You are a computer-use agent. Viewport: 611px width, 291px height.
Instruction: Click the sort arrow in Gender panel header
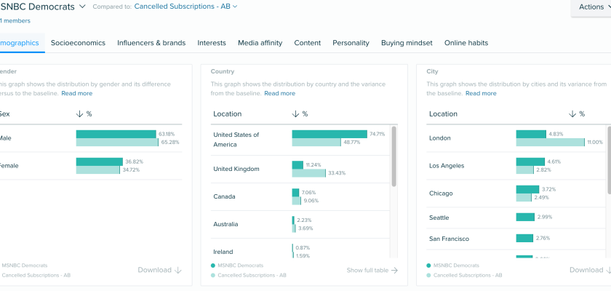click(x=79, y=114)
